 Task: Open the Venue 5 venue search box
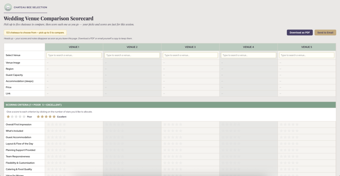tap(306, 55)
